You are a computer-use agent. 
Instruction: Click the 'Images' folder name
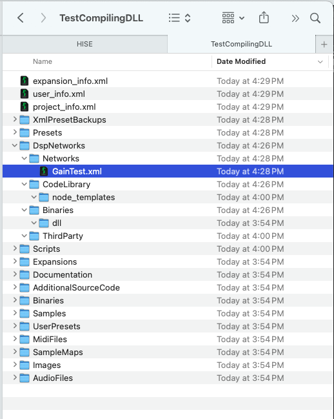click(x=46, y=365)
